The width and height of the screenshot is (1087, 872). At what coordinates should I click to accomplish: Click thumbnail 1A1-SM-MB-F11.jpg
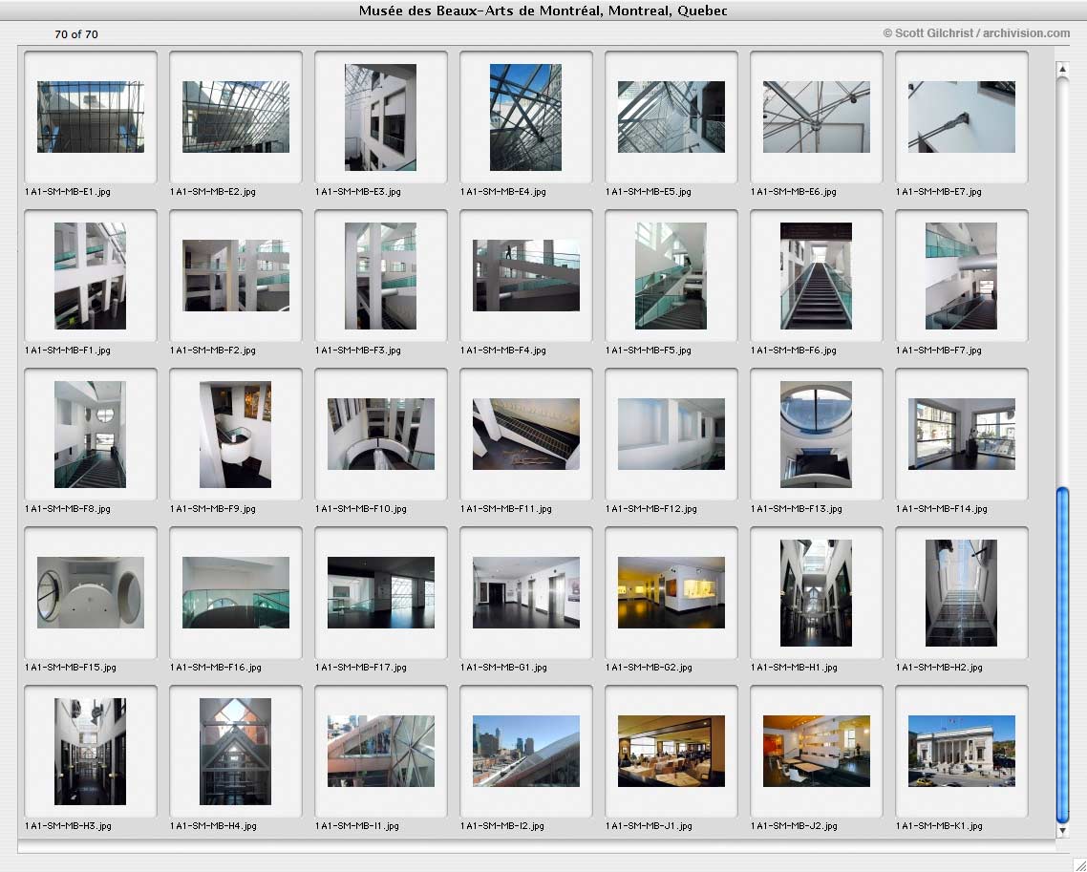(525, 435)
